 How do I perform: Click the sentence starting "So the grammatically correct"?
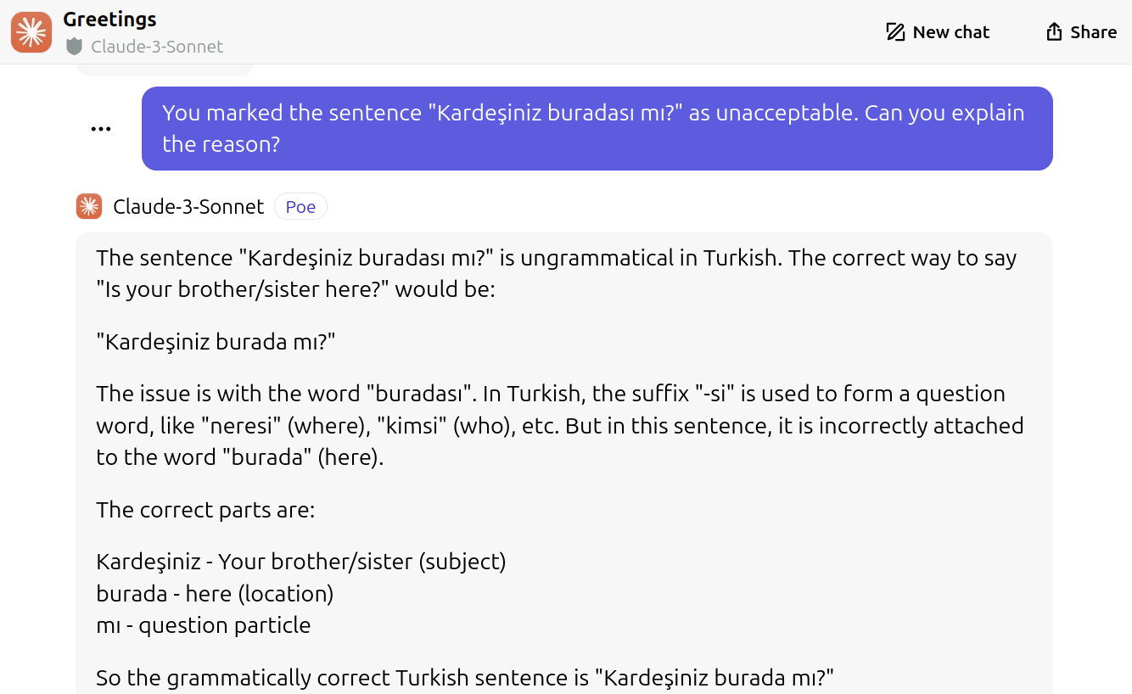[465, 678]
